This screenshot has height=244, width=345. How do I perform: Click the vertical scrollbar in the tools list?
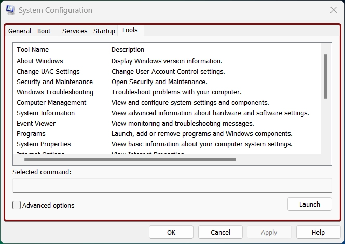tap(326, 76)
